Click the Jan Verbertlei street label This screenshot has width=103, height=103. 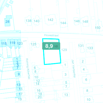point(74,69)
